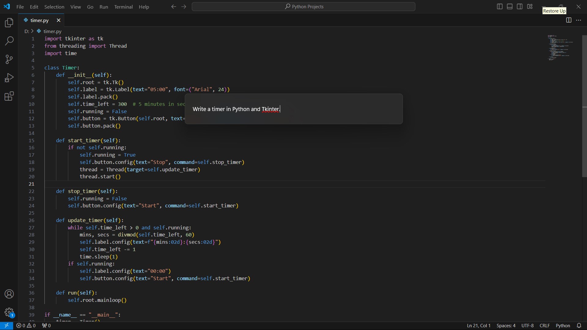Select the Python language mode selector
The width and height of the screenshot is (587, 330).
coord(563,325)
